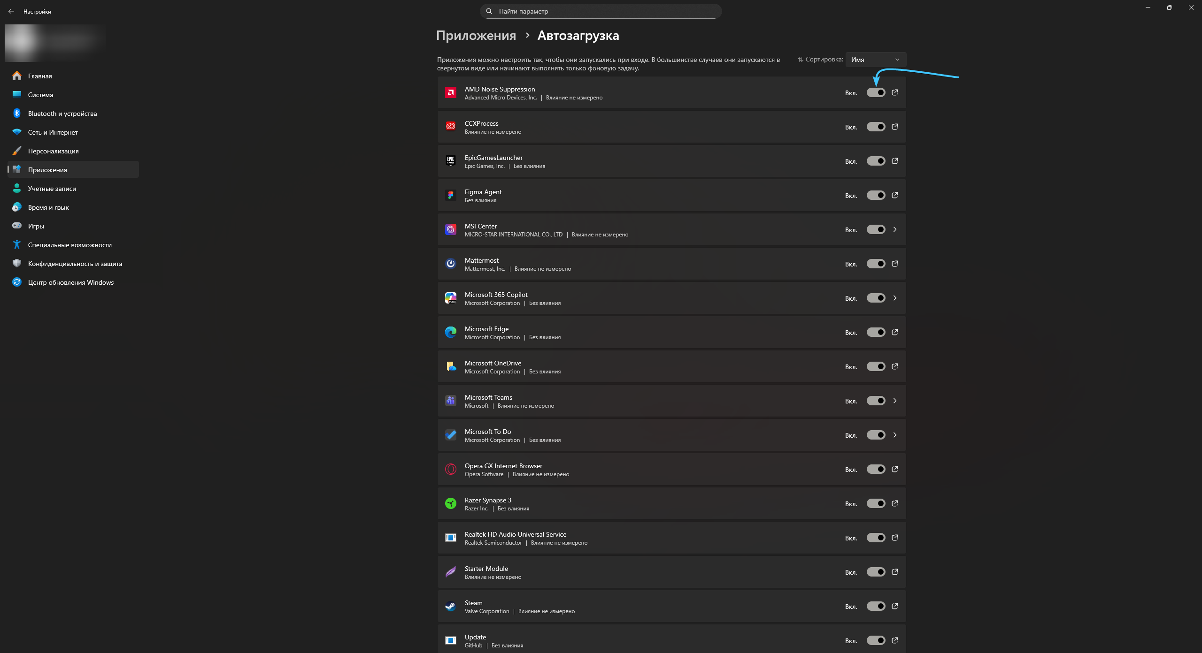Turn off Figma Agent autostart toggle
Image resolution: width=1202 pixels, height=653 pixels.
point(876,195)
